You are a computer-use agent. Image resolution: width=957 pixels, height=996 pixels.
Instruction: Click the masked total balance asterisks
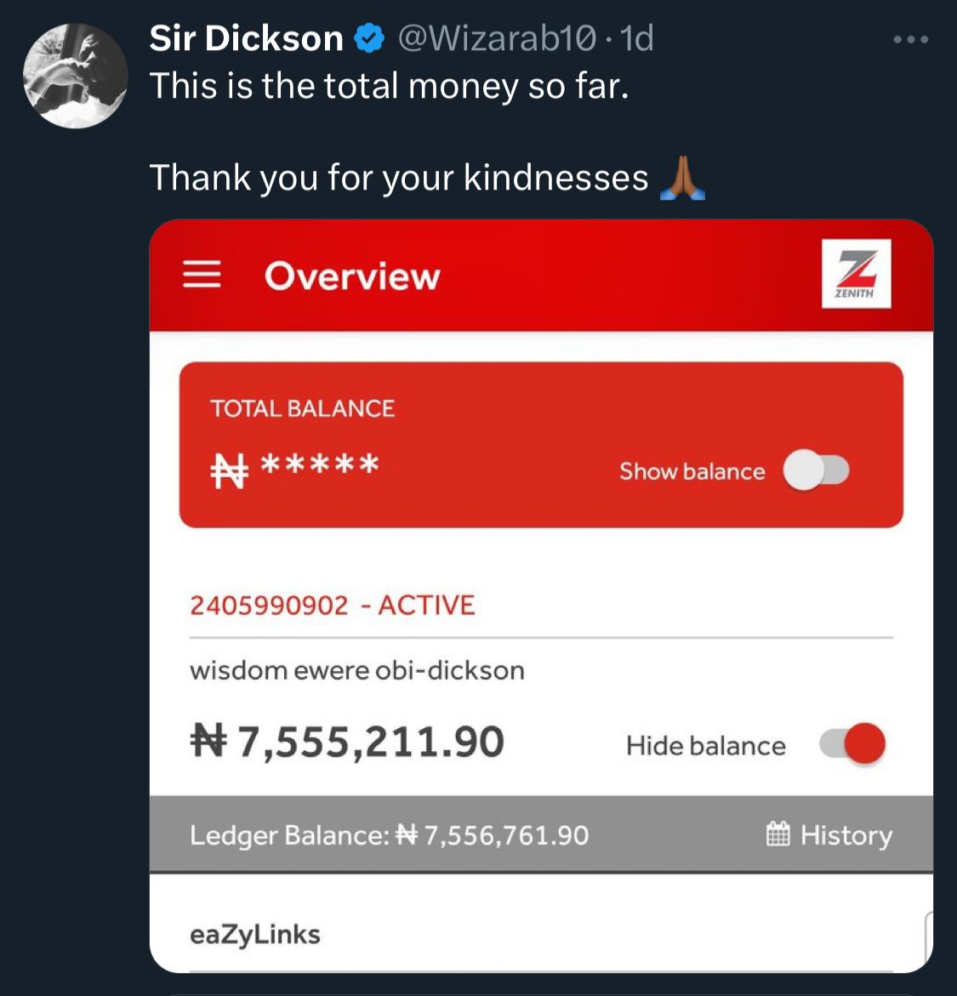(x=319, y=465)
